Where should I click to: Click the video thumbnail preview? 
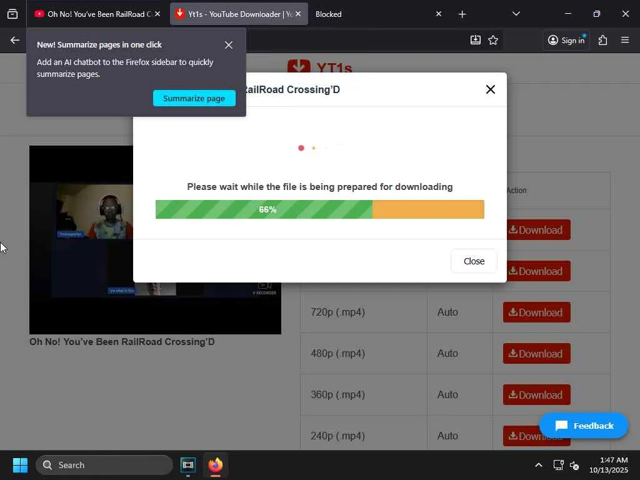pos(155,239)
